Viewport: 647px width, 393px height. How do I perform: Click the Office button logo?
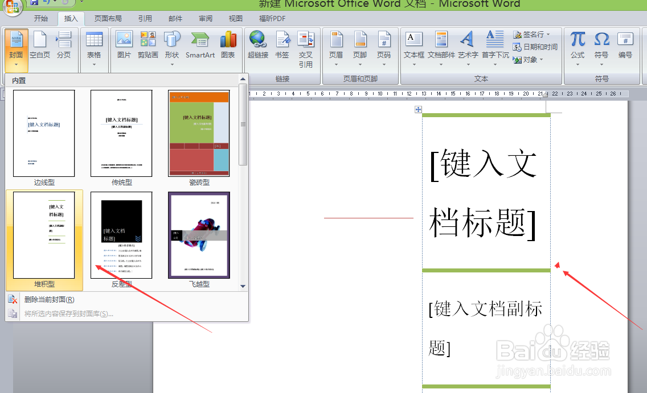pos(12,6)
